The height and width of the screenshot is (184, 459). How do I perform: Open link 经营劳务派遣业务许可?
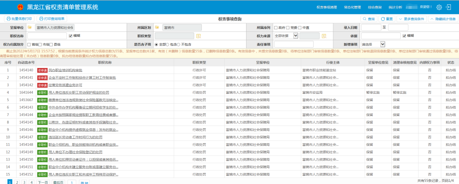point(65,85)
